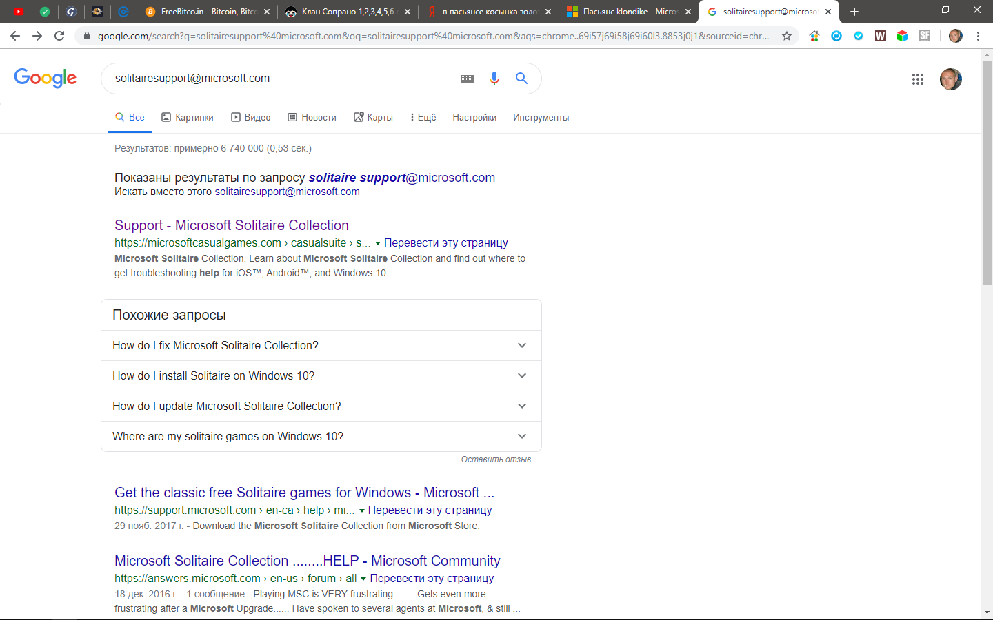Open dropdown arrow beside microsoftcasualgames.com URL
The image size is (993, 620).
(377, 243)
